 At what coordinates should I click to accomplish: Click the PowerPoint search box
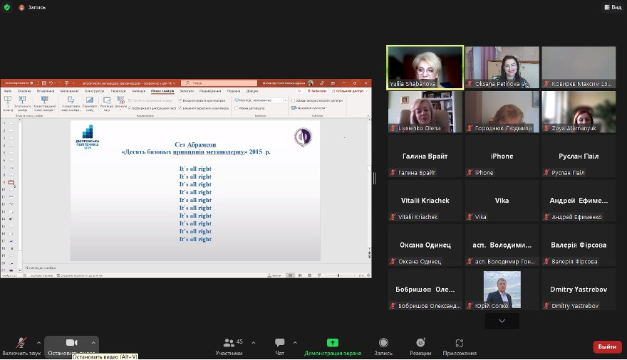pos(219,83)
